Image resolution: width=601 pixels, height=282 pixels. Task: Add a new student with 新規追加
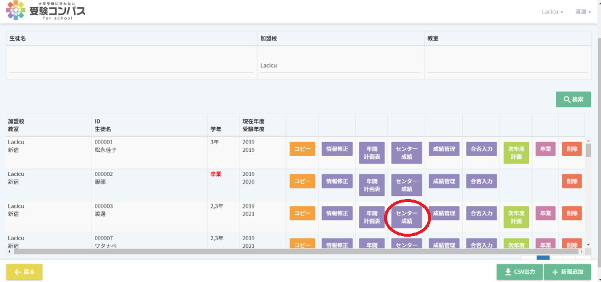(x=567, y=271)
